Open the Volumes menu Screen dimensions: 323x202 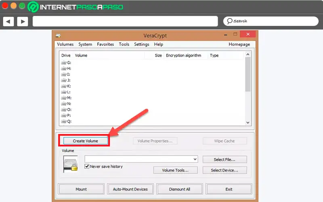[x=65, y=44]
